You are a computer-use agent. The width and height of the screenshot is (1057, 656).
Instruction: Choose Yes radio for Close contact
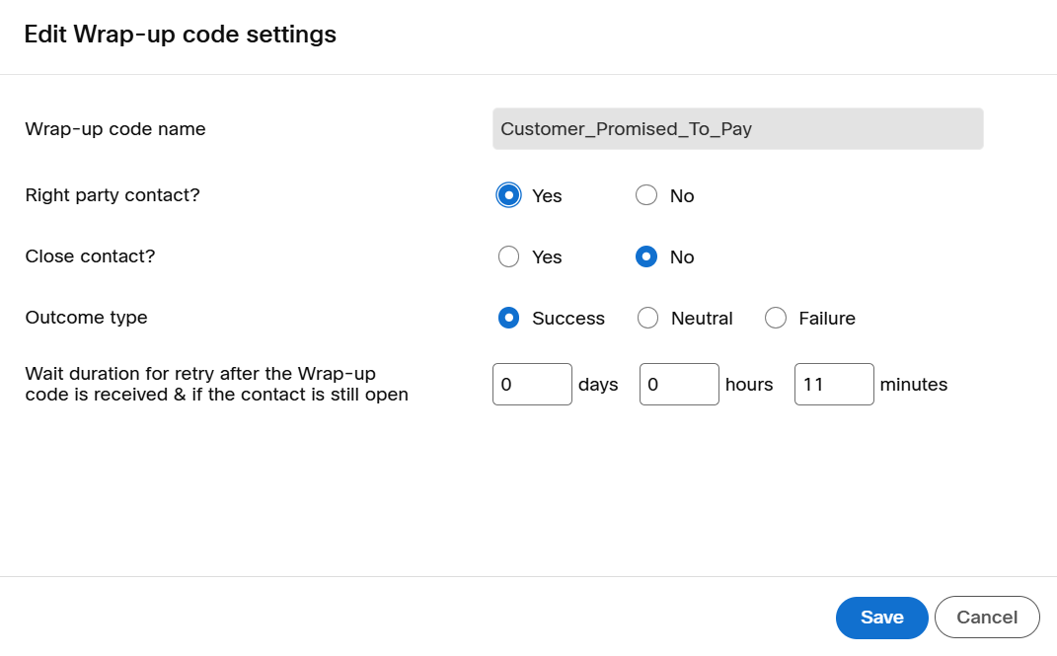coord(508,256)
